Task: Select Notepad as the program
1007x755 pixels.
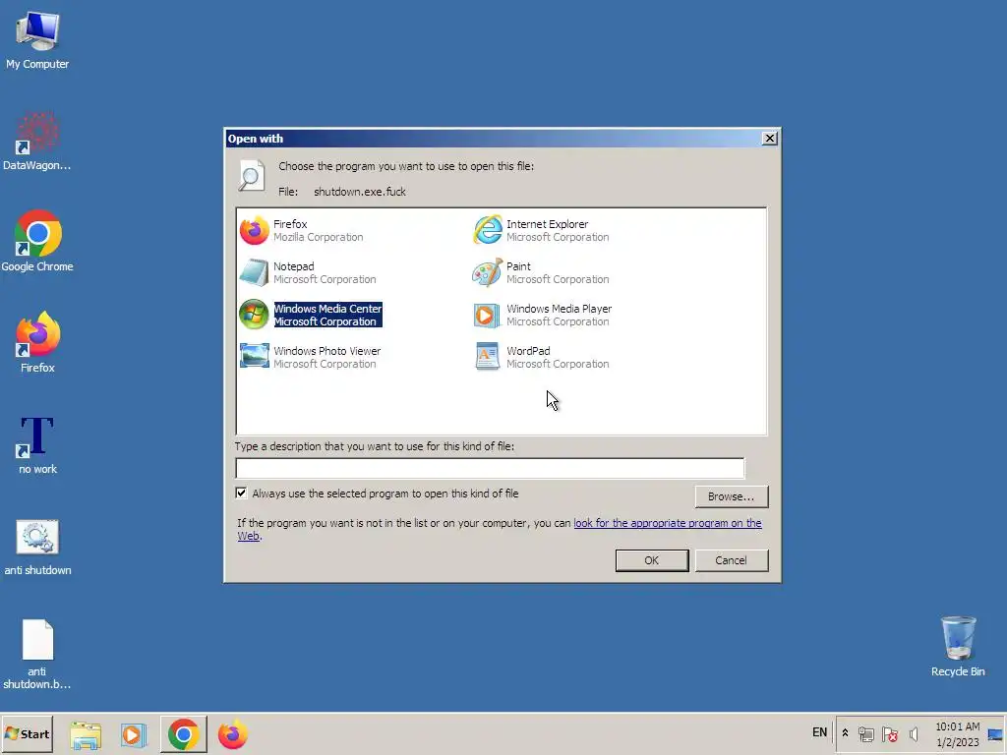Action: 308,273
